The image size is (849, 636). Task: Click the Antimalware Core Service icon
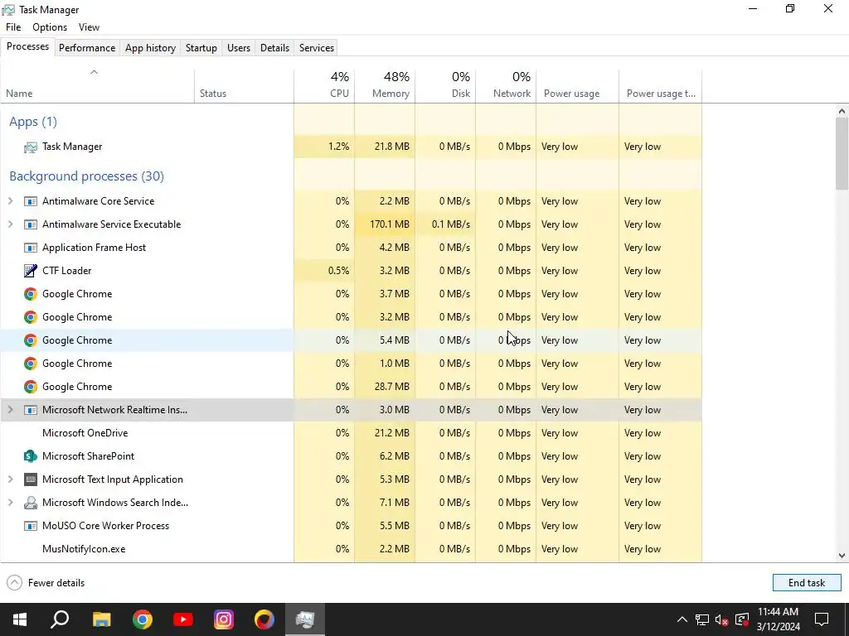point(31,201)
